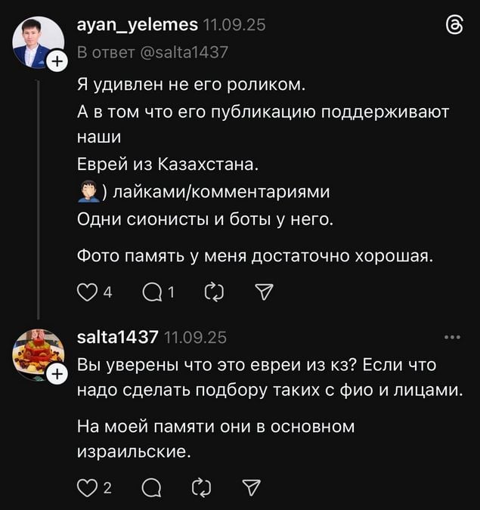Open the salta1437 reply text starting "Вы уверены"
The image size is (480, 510).
click(x=257, y=377)
